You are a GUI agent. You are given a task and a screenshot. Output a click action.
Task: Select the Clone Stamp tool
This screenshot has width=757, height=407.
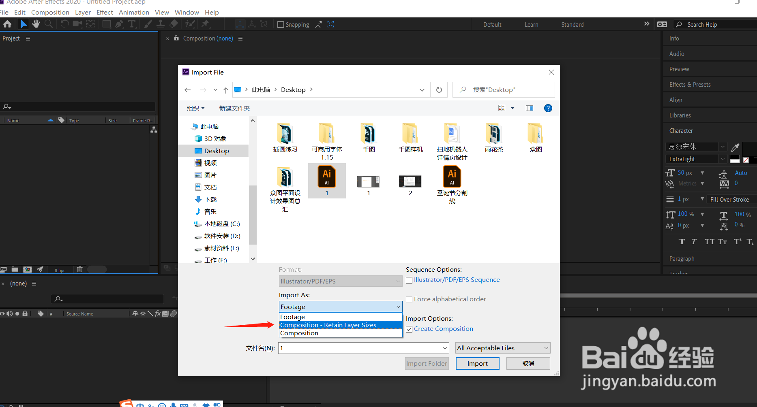tap(161, 24)
